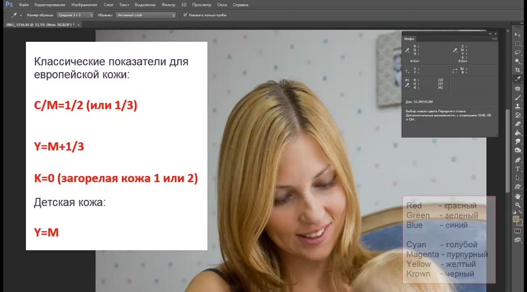Select the Sponge tool
Viewport: 527px width, 292px height.
(518, 150)
